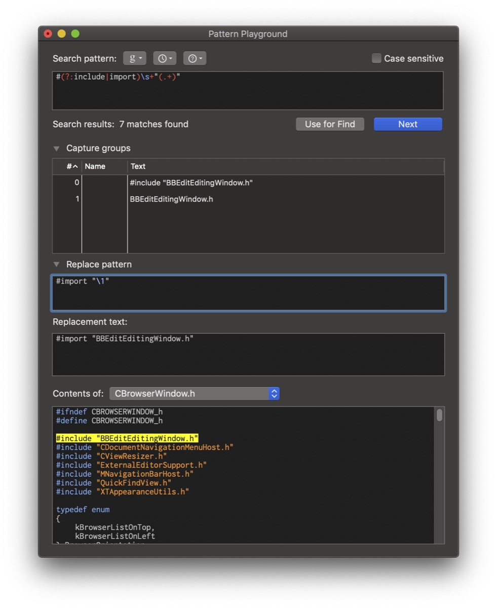This screenshot has height=608, width=497.
Task: Click into the Replace pattern field
Action: [248, 293]
